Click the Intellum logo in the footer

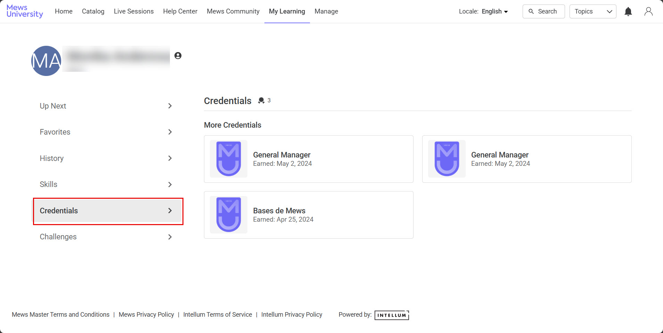pyautogui.click(x=392, y=315)
